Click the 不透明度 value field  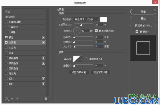point(99,25)
